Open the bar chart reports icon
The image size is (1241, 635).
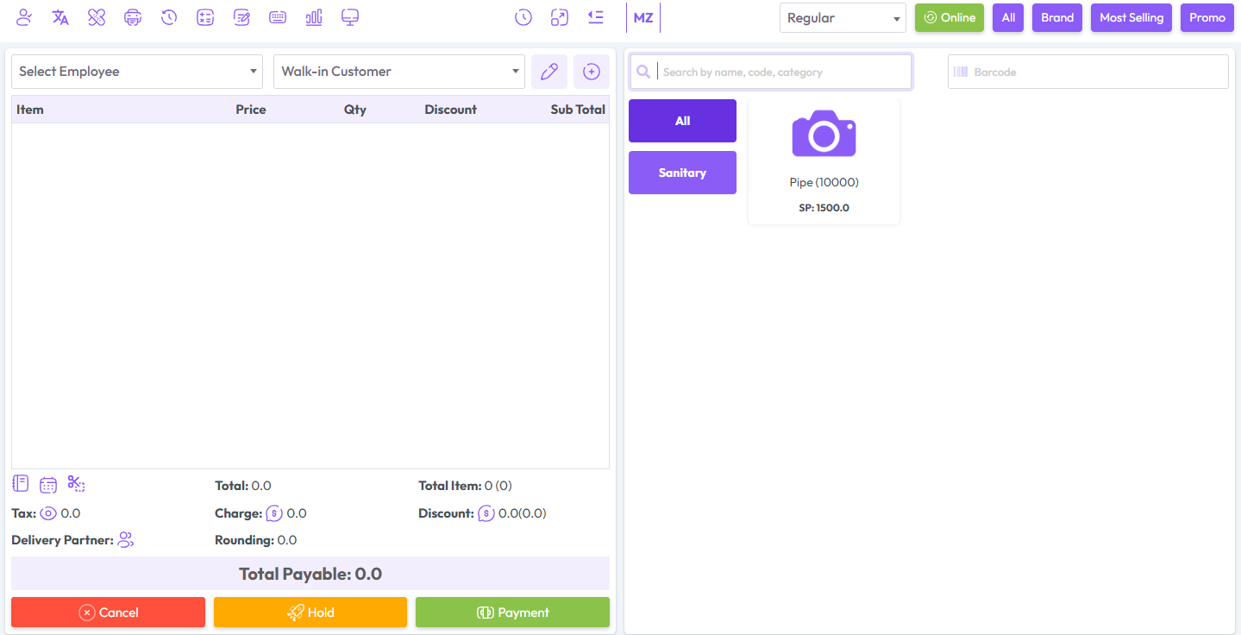click(x=314, y=17)
